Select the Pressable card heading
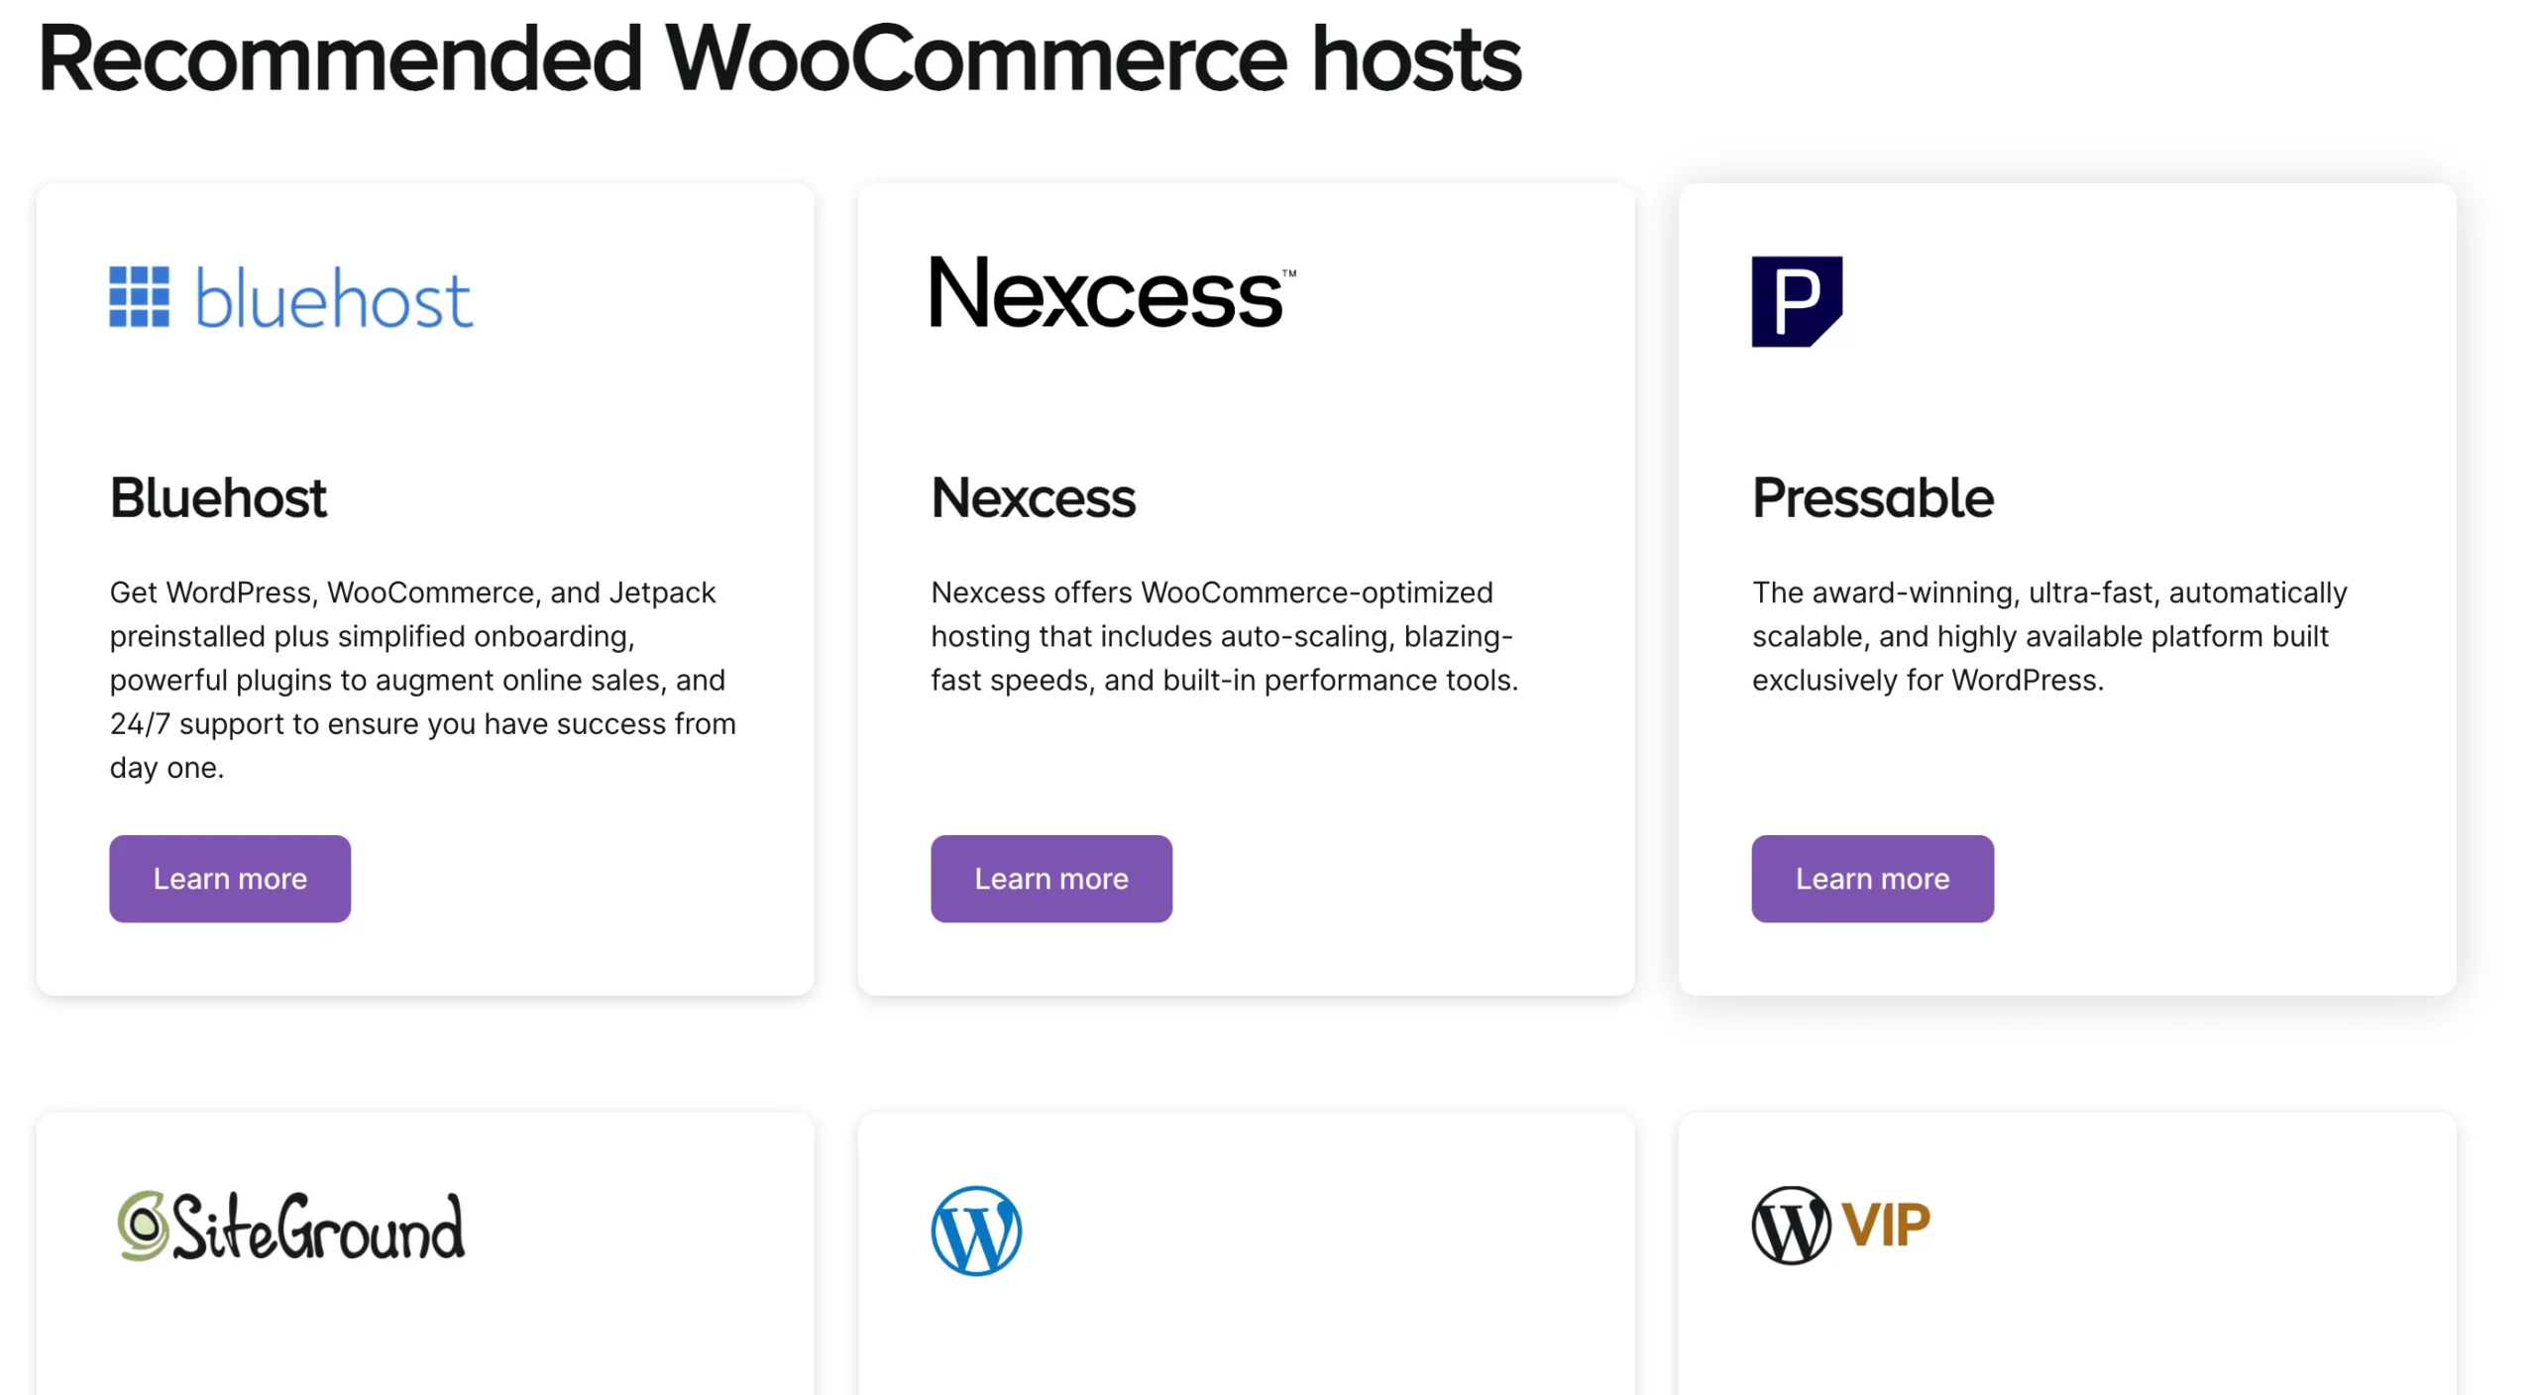This screenshot has width=2537, height=1395. click(1872, 497)
